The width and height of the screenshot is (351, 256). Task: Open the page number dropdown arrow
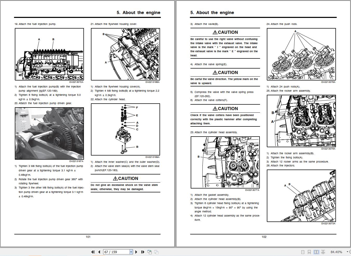131,252
